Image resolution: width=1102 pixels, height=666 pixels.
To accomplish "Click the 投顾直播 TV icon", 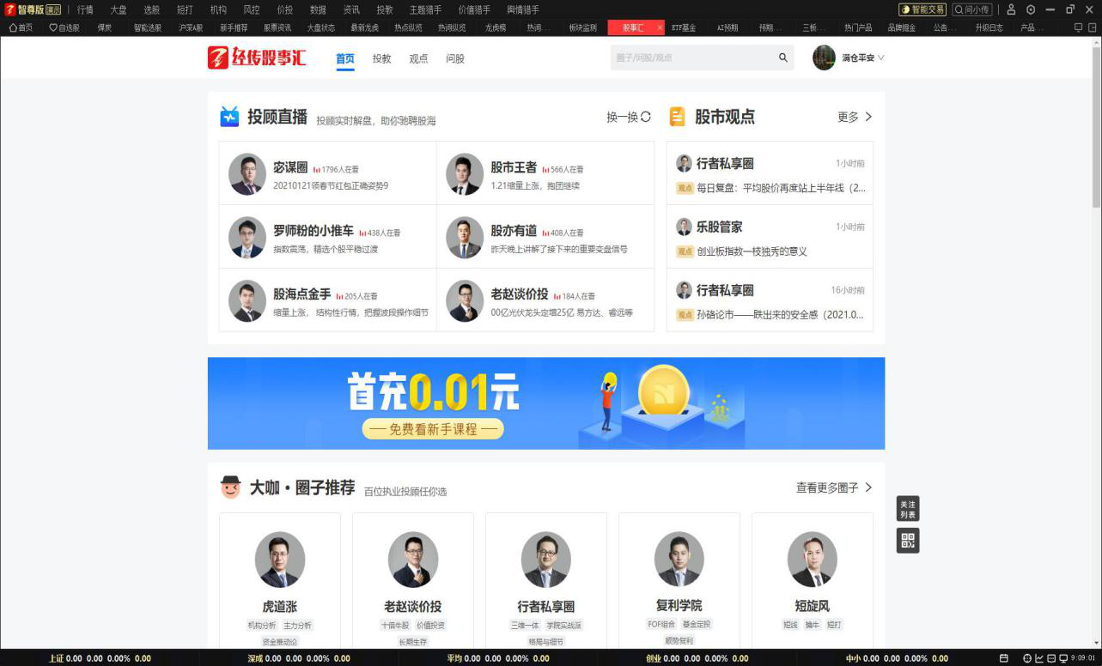I will (x=229, y=117).
